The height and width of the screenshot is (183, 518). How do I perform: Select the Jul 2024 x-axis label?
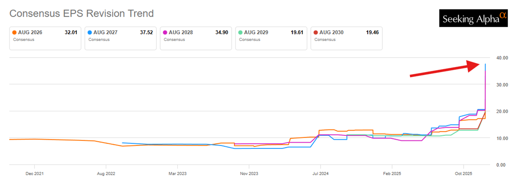pyautogui.click(x=320, y=174)
